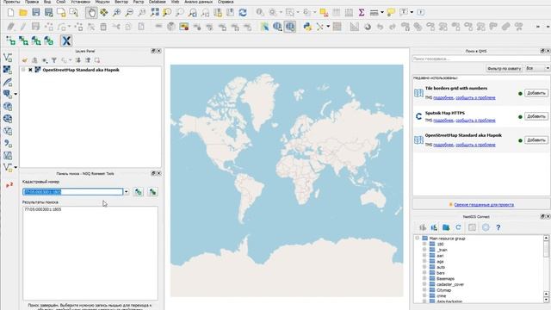Open help in NextGIS Connect panel
The image size is (551, 310).
498,227
